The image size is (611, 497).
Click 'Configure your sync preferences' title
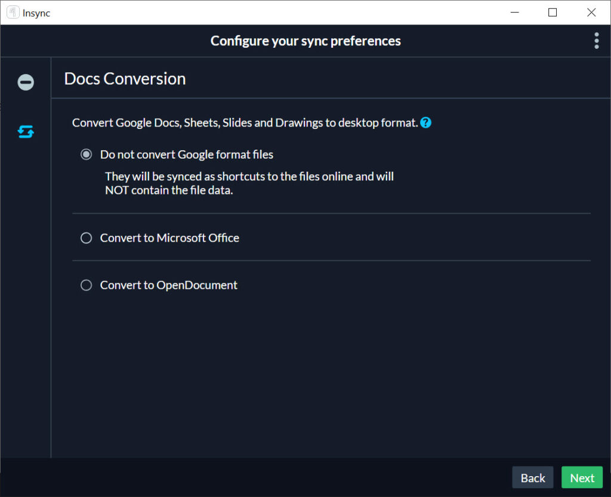click(305, 41)
